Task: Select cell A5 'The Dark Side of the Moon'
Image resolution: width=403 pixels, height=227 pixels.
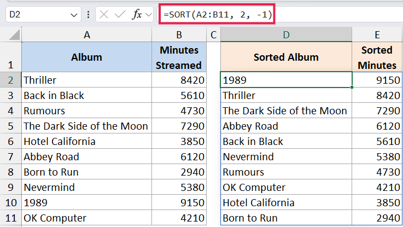Action: point(87,126)
